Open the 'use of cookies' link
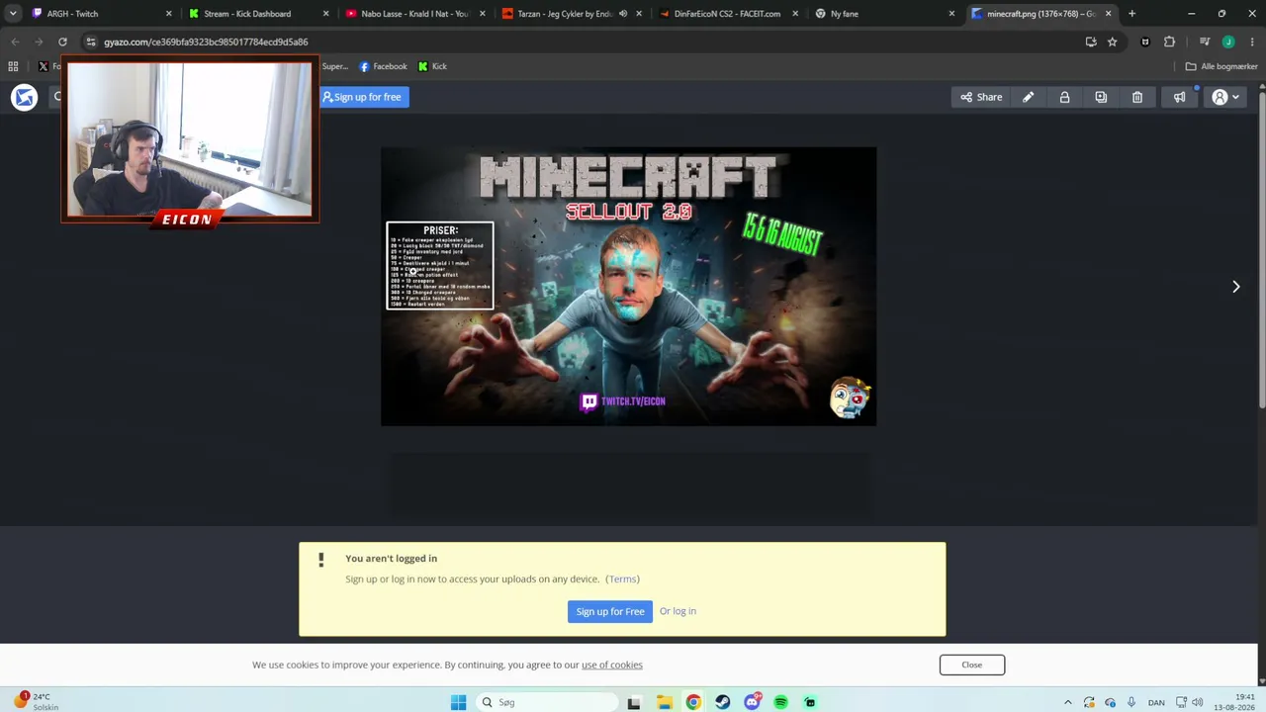Viewport: 1266px width, 712px height. [x=612, y=665]
